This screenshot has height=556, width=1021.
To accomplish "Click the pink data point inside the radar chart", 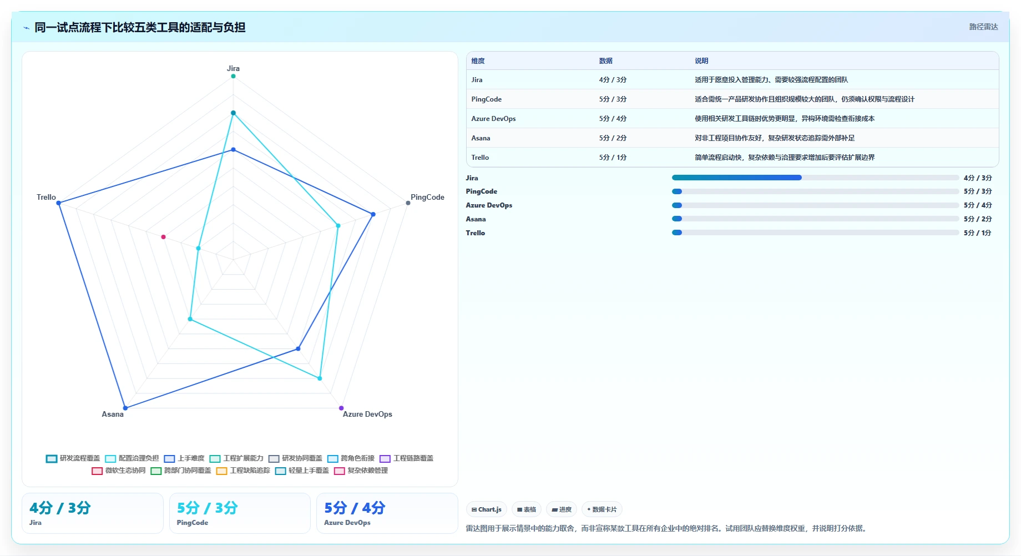I will pos(163,237).
